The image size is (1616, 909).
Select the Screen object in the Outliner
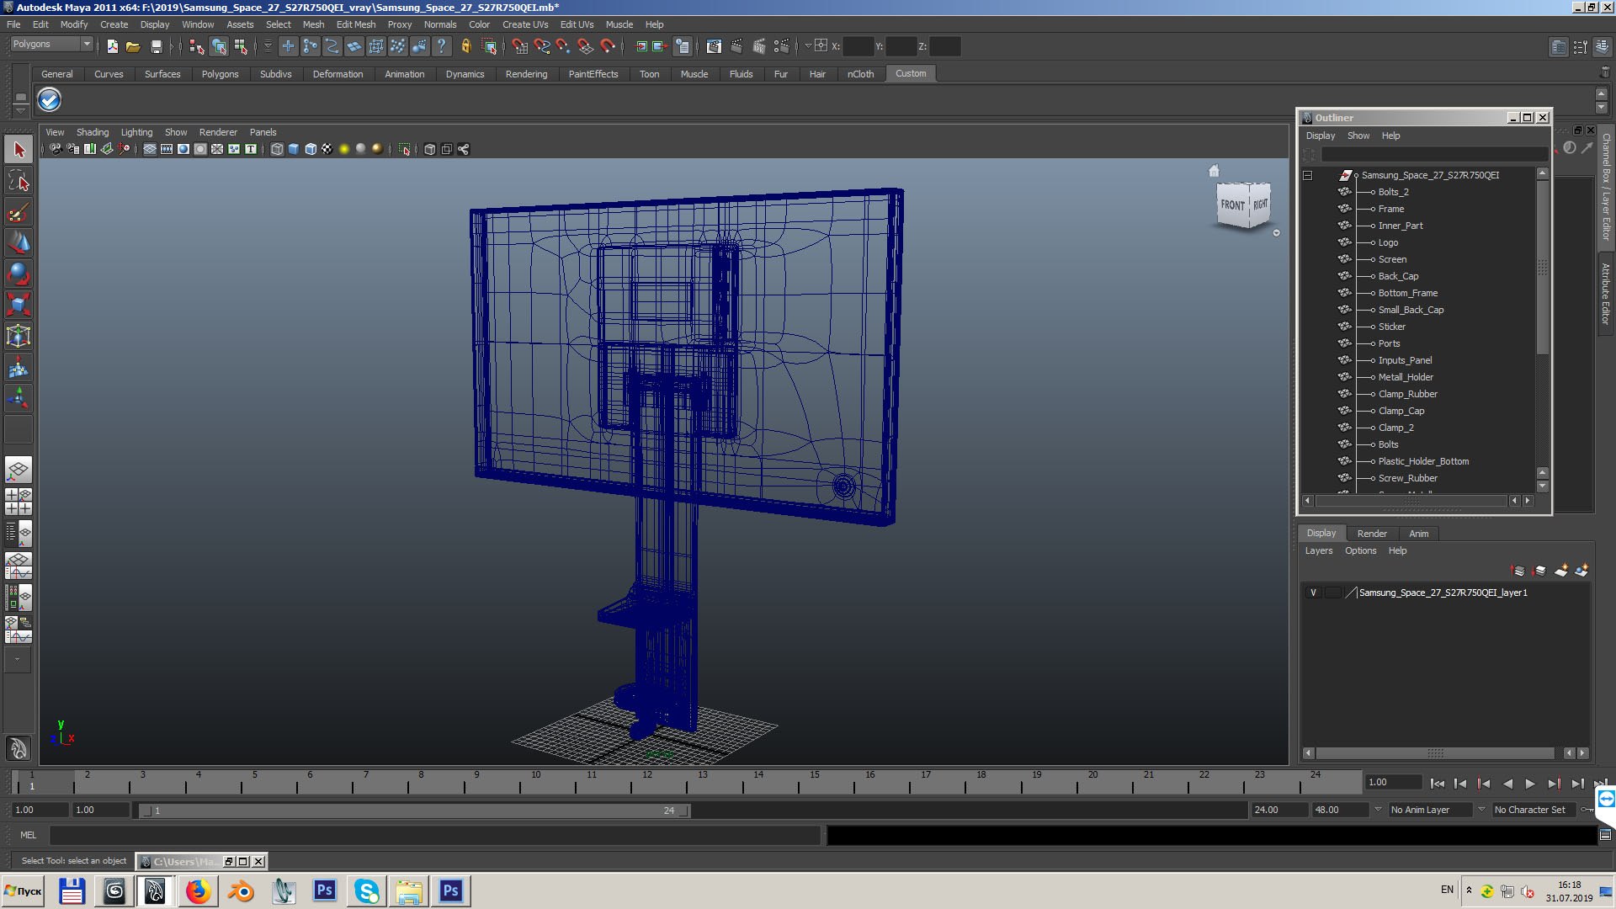coord(1392,259)
